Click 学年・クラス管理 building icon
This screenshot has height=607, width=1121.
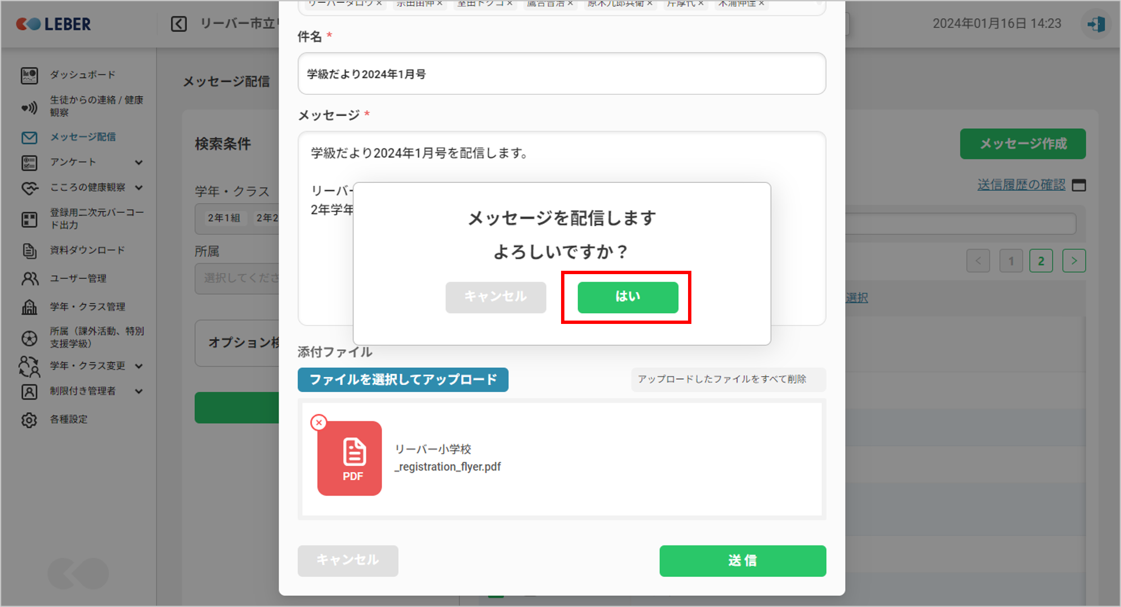29,307
